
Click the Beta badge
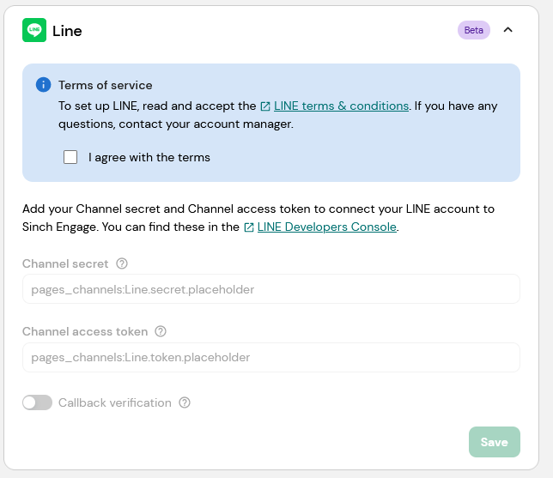coord(474,30)
